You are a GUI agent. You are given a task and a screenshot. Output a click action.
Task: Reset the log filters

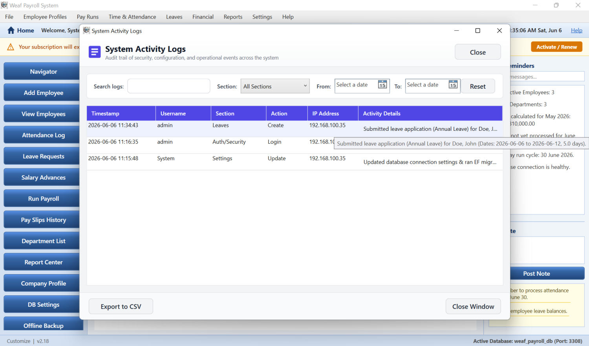coord(477,86)
